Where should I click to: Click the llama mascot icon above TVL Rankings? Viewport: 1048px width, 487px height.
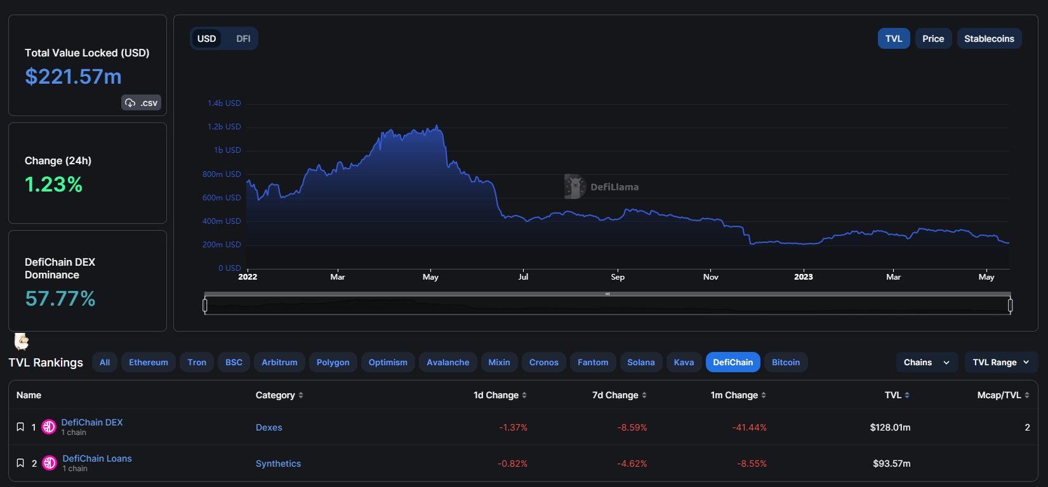22,342
